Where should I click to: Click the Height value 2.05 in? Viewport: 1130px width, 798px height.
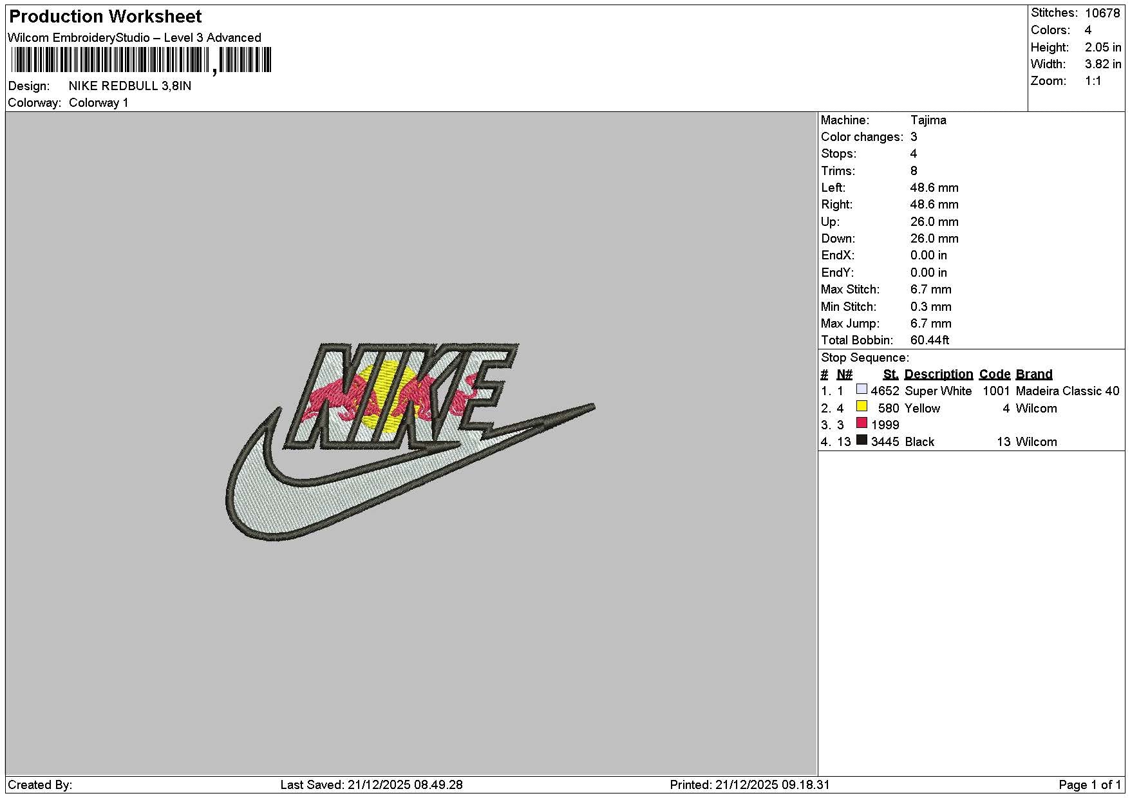tap(1103, 47)
